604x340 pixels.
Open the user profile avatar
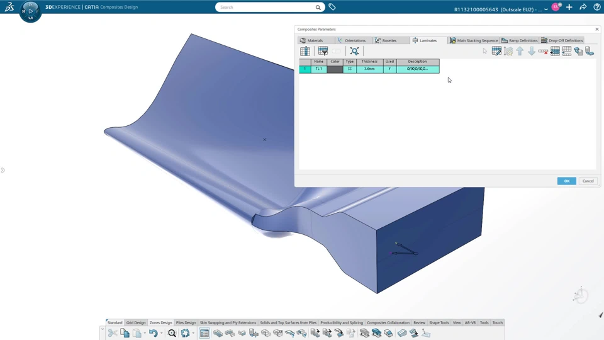[556, 7]
